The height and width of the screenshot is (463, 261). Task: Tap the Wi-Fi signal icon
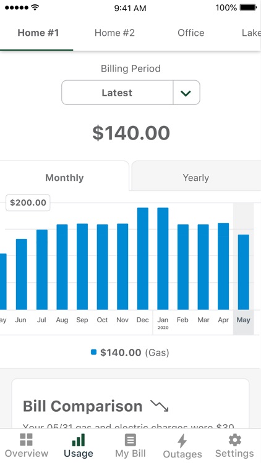tap(35, 7)
